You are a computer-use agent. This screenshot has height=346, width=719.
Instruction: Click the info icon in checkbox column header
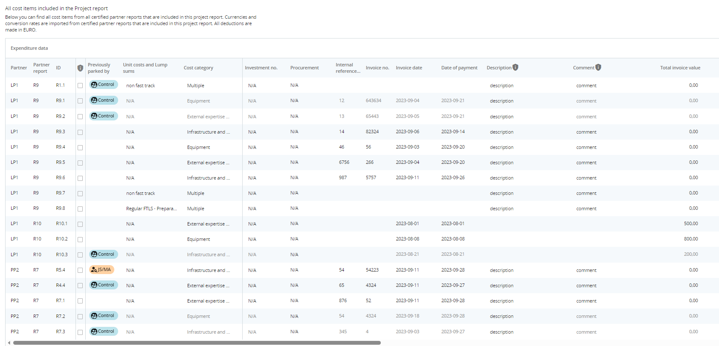click(x=80, y=68)
